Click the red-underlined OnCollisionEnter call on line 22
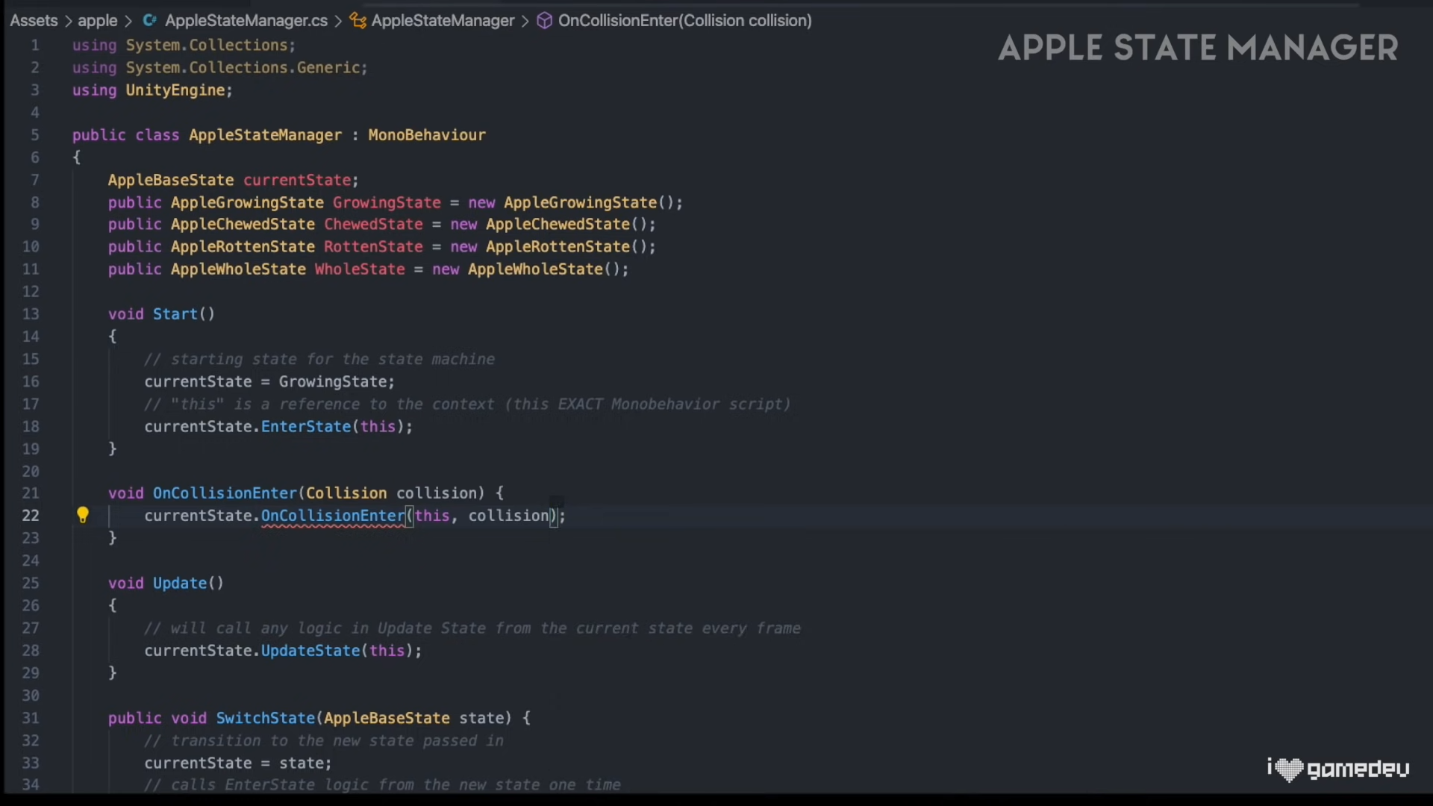1433x806 pixels. (x=333, y=516)
